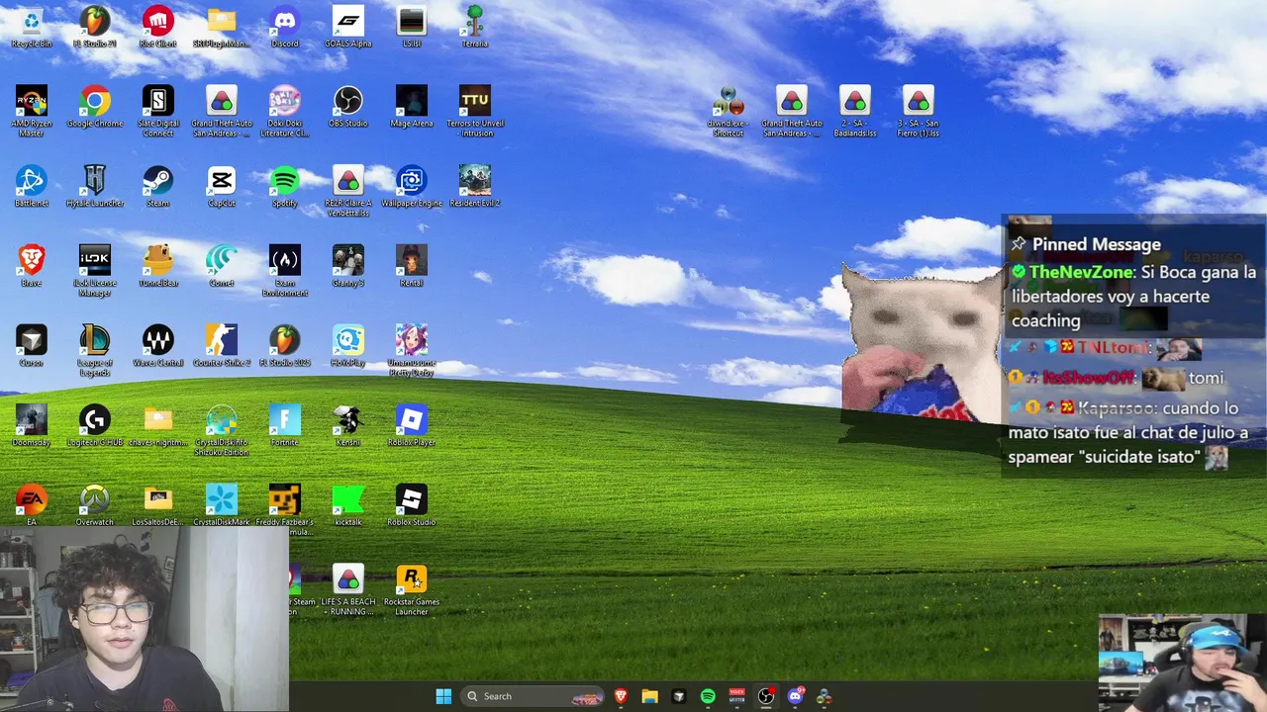
Task: Open the iLok License Manager shortcut
Action: point(95,270)
